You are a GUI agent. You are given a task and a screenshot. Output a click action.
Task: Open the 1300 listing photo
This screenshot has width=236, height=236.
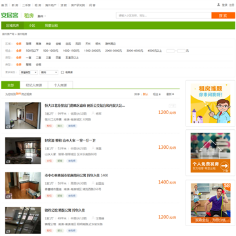click(23, 151)
